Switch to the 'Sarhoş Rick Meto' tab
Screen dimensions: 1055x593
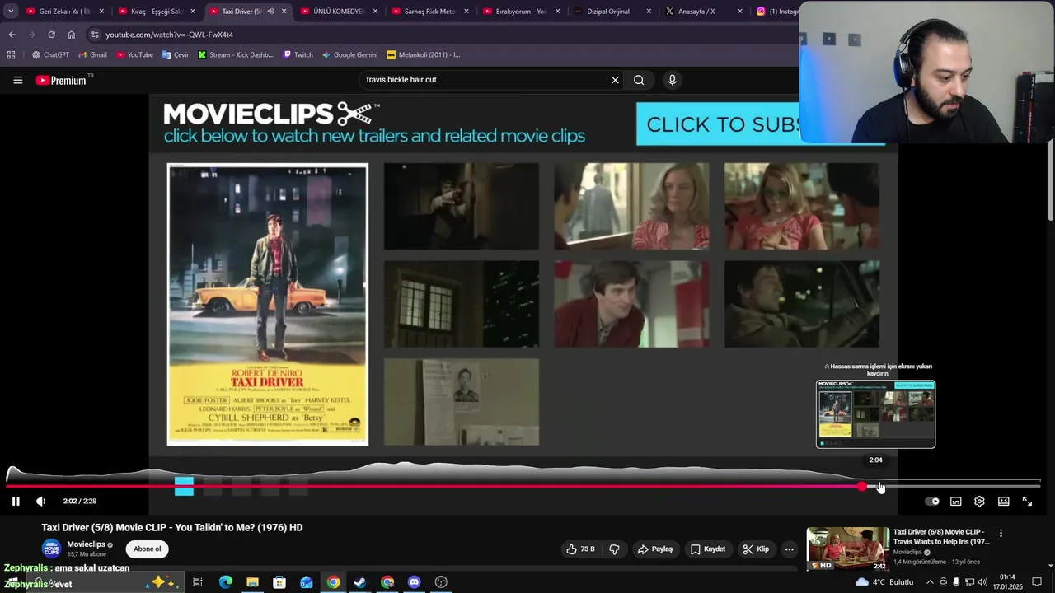[429, 12]
